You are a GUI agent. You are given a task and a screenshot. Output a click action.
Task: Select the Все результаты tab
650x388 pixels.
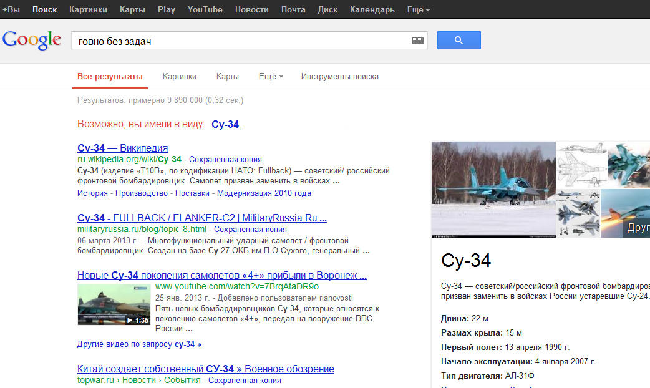(x=110, y=77)
